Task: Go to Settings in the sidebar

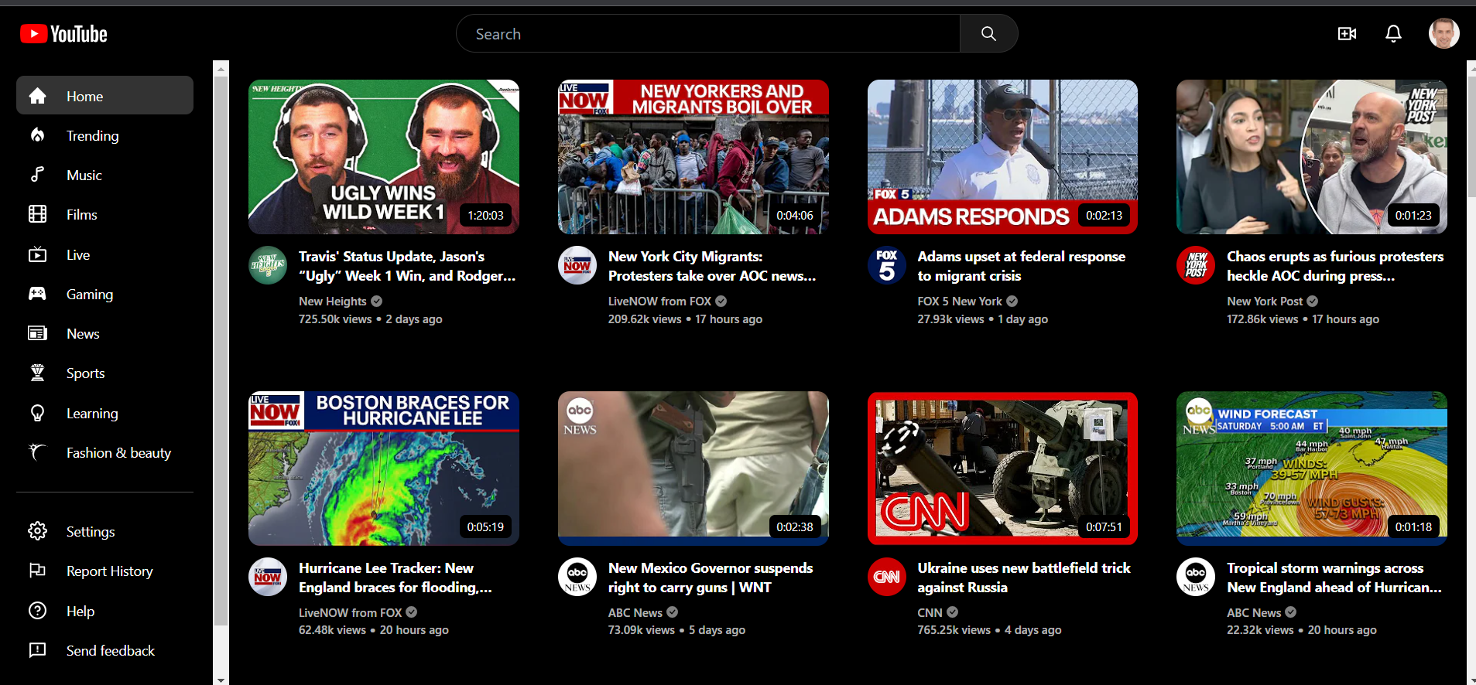Action: (90, 532)
